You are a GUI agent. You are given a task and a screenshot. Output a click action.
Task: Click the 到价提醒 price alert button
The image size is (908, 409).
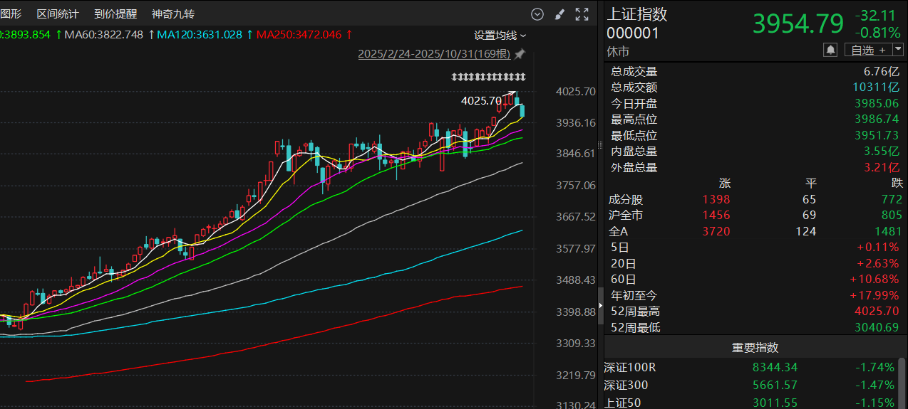pos(115,14)
